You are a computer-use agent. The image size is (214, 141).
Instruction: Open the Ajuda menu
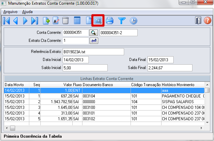(x=27, y=12)
